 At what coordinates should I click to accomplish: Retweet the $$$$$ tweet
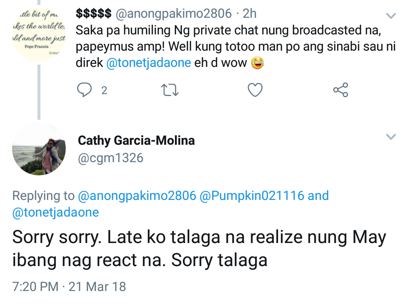(170, 90)
